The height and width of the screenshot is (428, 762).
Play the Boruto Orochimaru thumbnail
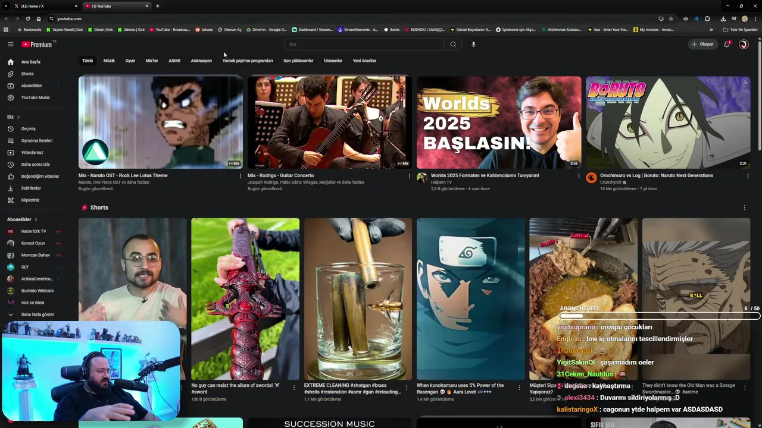click(x=668, y=122)
